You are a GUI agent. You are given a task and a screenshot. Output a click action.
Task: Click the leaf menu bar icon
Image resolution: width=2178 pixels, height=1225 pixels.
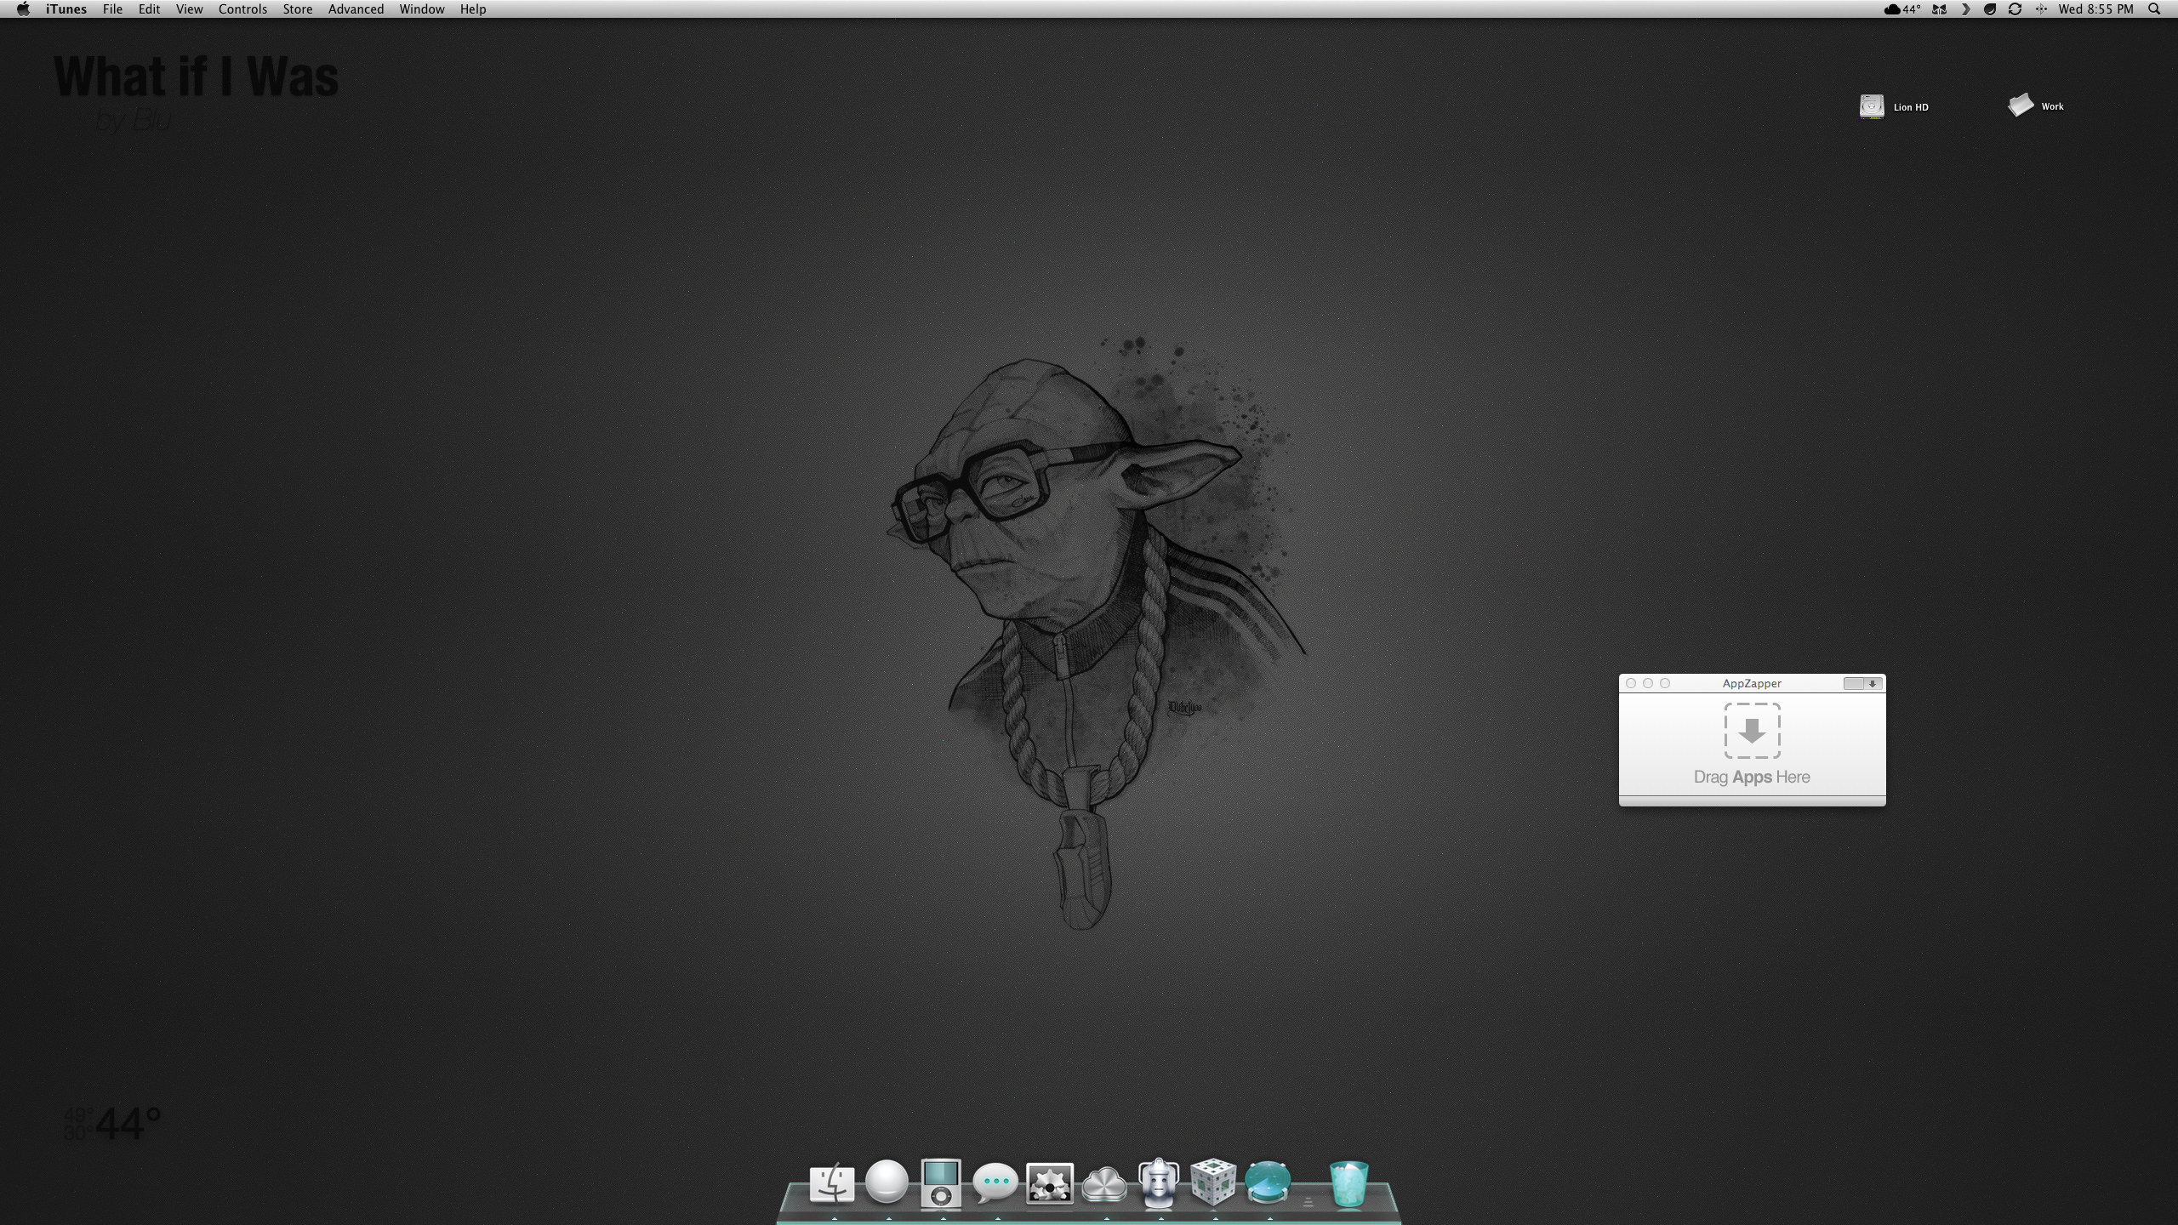[x=1990, y=9]
